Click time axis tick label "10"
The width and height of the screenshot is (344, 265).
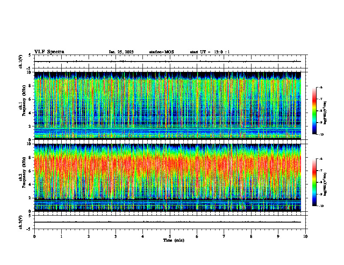[305, 236]
